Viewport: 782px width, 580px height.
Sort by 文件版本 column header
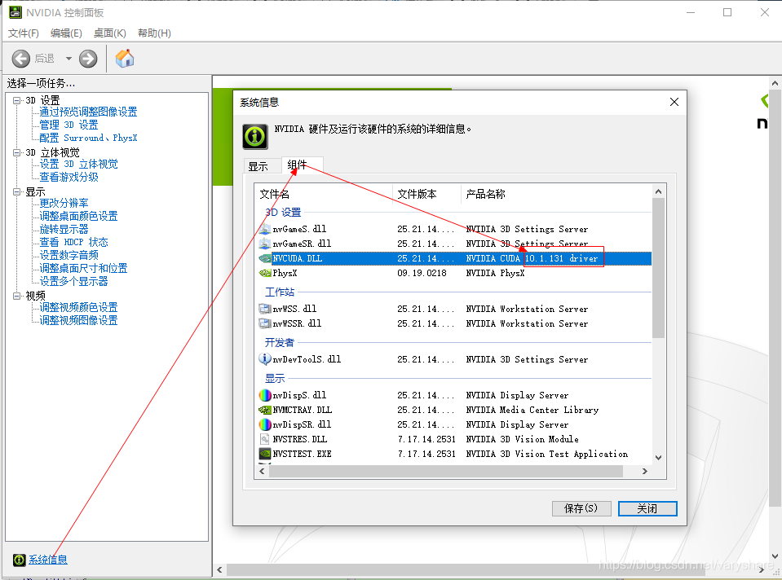pos(427,194)
